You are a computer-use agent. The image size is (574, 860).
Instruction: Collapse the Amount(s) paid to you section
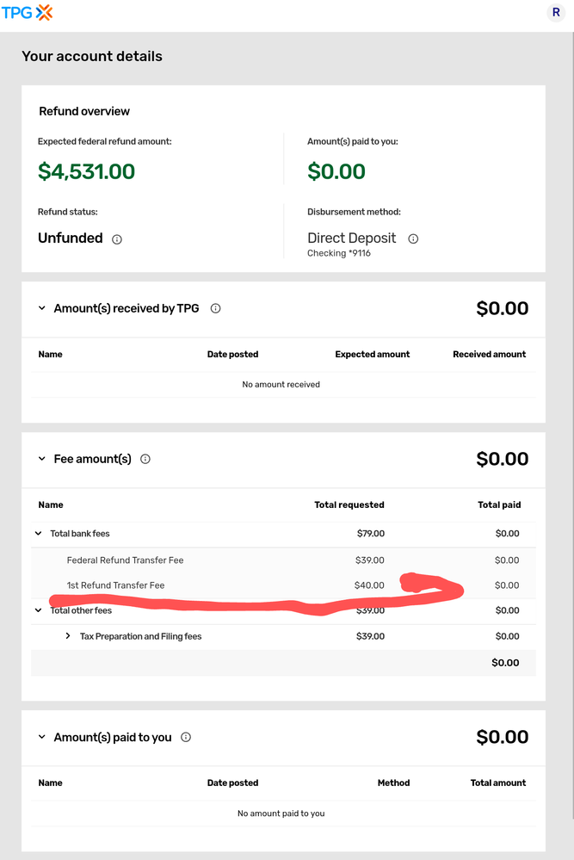pos(41,737)
